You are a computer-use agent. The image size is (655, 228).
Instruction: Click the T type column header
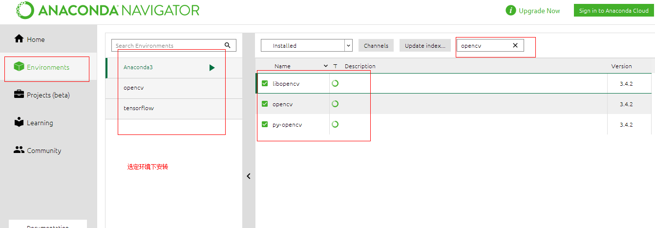(335, 66)
